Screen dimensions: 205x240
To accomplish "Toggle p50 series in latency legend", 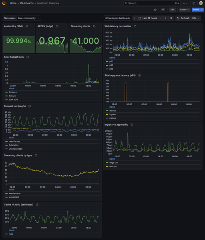I will pos(111,62).
